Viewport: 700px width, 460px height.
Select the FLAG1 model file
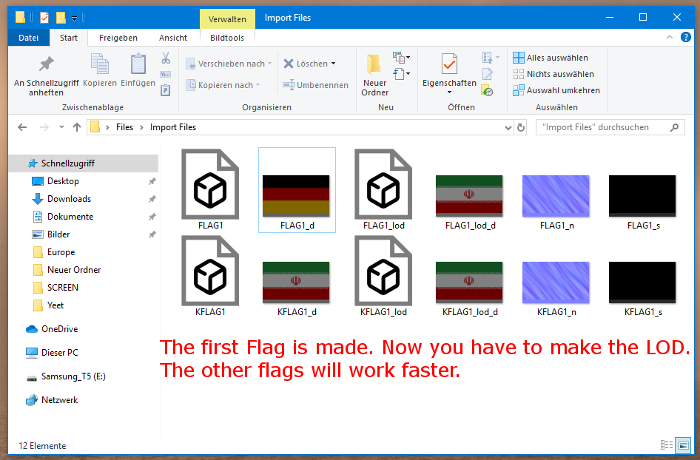(210, 190)
